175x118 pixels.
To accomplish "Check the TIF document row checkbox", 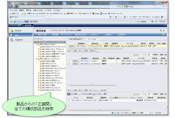I will pos(69,100).
